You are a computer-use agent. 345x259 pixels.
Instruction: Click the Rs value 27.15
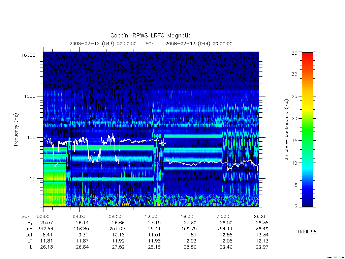click(x=154, y=223)
